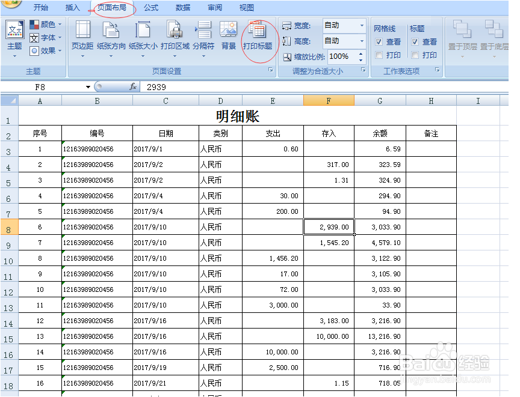Switch to the 公式 ribbon tab
This screenshot has width=520, height=397.
[150, 8]
